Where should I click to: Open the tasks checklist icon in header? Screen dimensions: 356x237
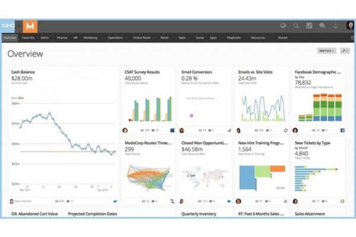(309, 26)
